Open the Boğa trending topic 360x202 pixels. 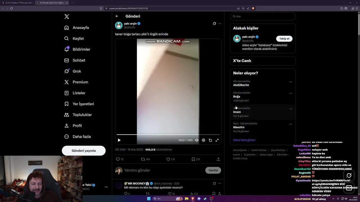tap(237, 97)
